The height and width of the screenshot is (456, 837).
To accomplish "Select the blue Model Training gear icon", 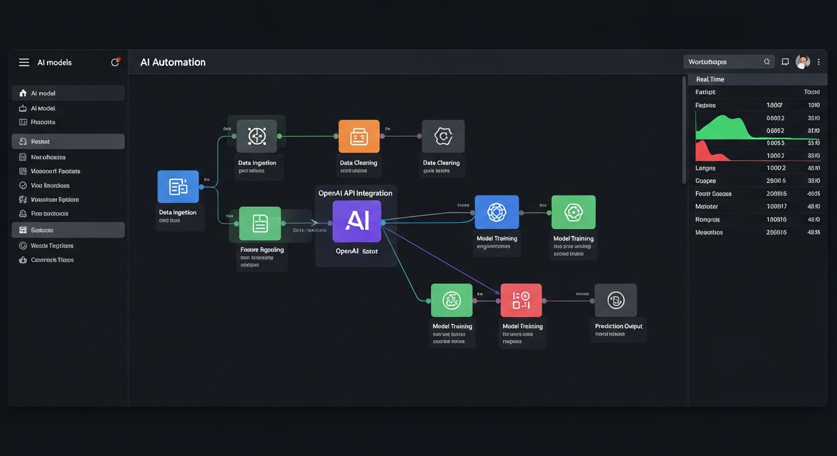I will point(497,211).
